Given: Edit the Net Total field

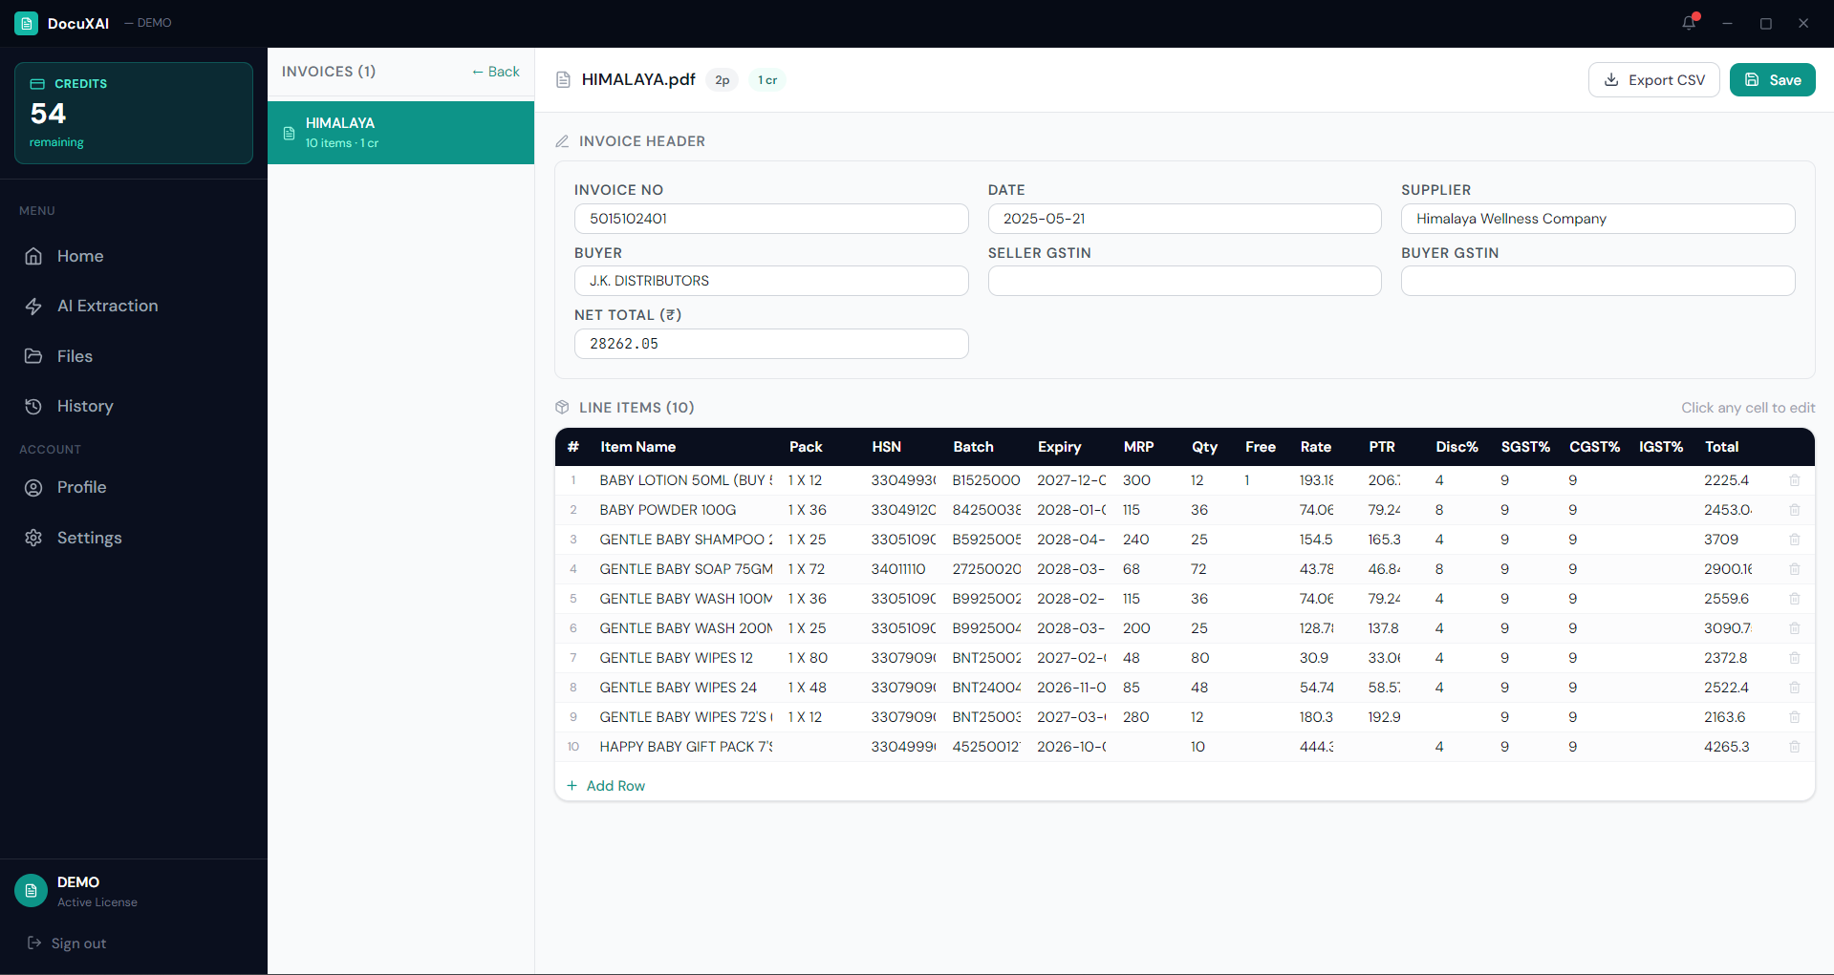Looking at the screenshot, I should [771, 344].
